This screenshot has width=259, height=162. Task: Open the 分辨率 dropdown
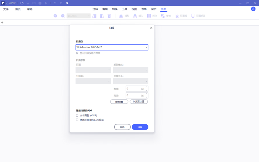coord(93,81)
